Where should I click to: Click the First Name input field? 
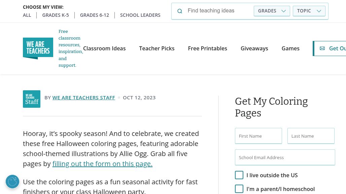tap(258, 136)
